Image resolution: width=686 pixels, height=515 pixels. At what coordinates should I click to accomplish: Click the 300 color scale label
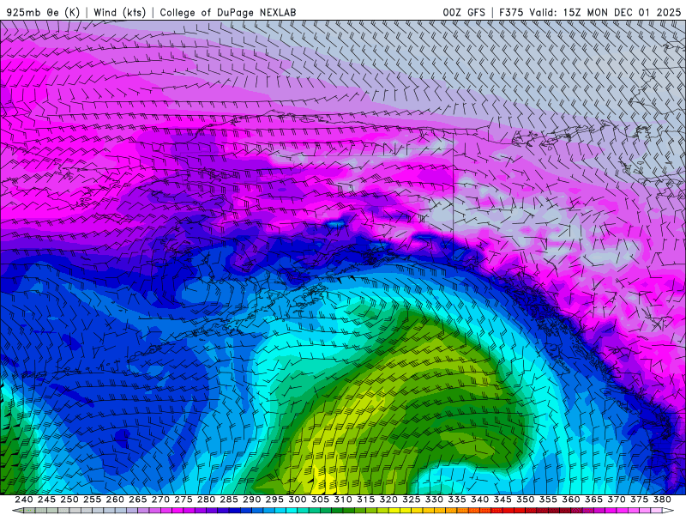tap(297, 500)
